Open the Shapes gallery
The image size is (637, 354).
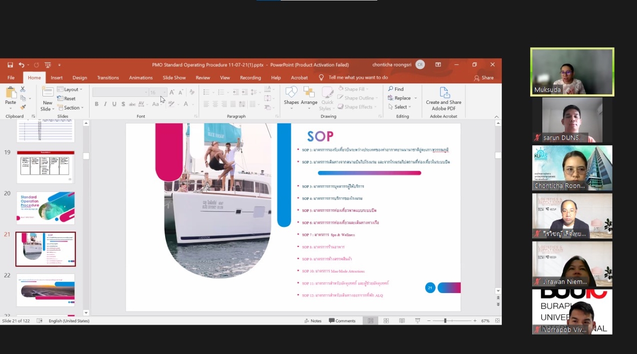[x=291, y=98]
